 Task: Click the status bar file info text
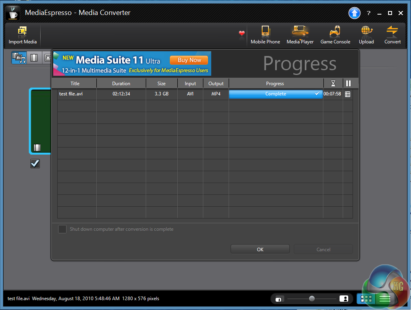[83, 299]
